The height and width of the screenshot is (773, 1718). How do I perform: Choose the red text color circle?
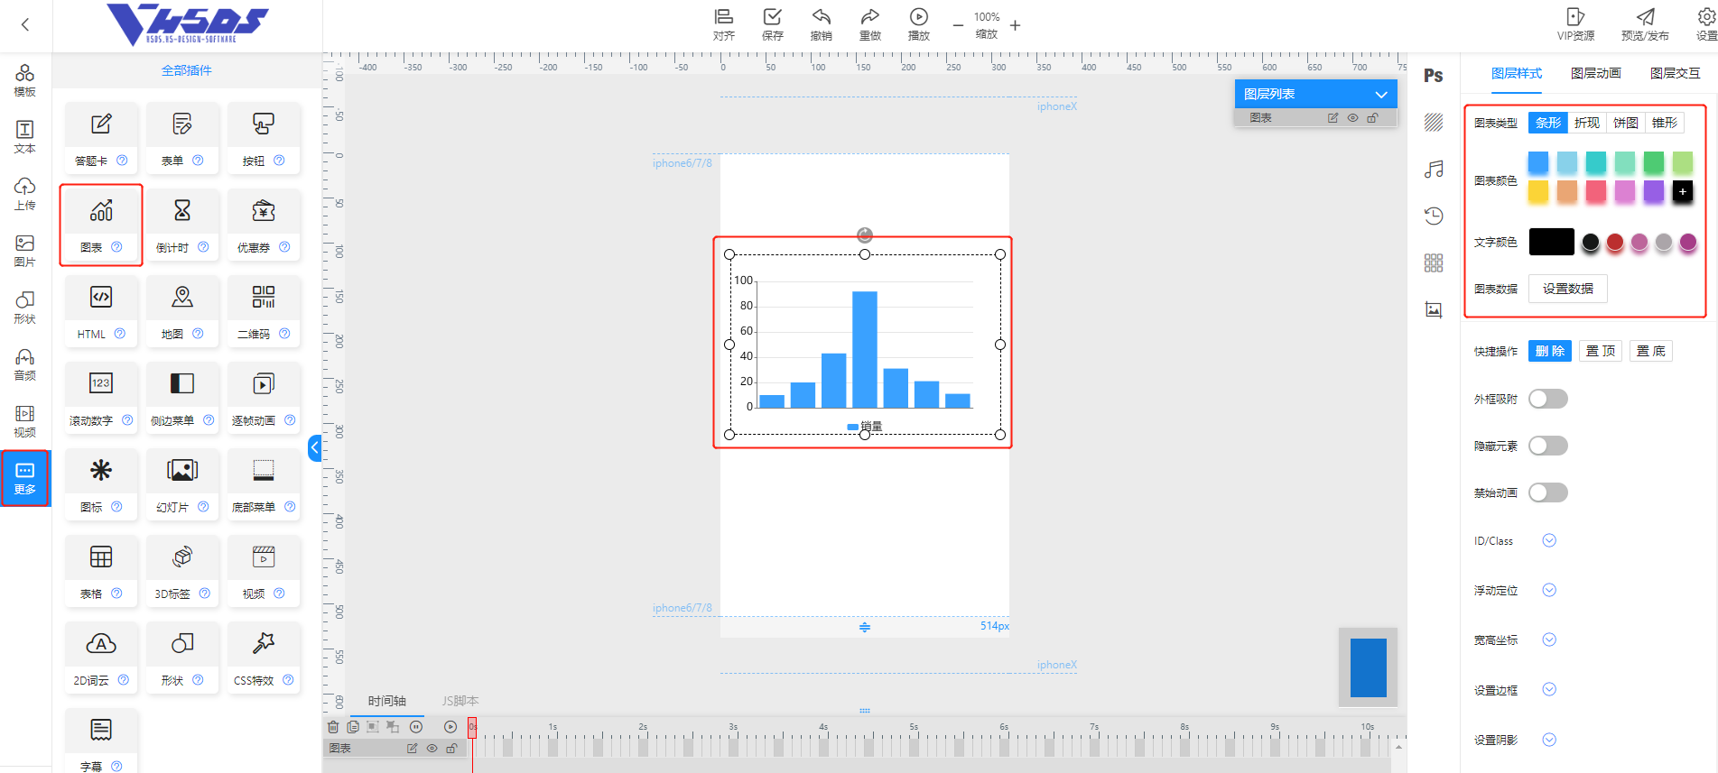point(1615,242)
